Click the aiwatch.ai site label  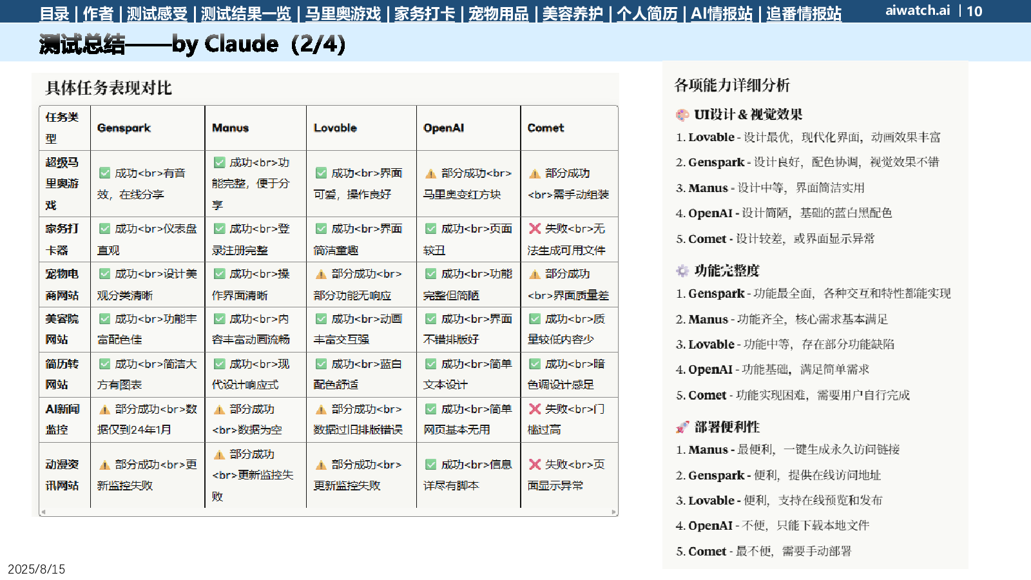point(918,10)
